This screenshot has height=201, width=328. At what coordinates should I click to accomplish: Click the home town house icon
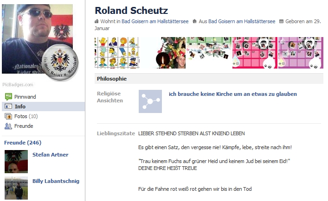click(x=194, y=21)
